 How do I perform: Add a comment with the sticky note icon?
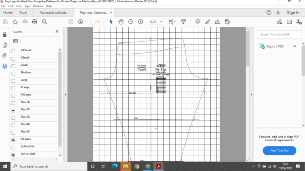[198, 22]
